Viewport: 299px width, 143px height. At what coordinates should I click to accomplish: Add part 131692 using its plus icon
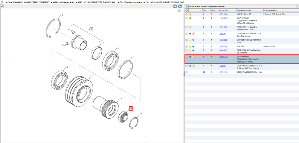tap(187, 66)
